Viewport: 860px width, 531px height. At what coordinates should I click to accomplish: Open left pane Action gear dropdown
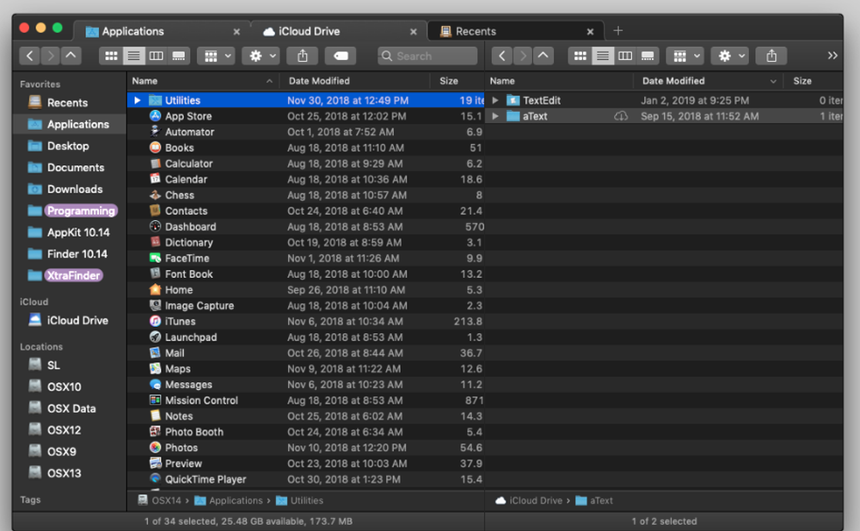(260, 56)
